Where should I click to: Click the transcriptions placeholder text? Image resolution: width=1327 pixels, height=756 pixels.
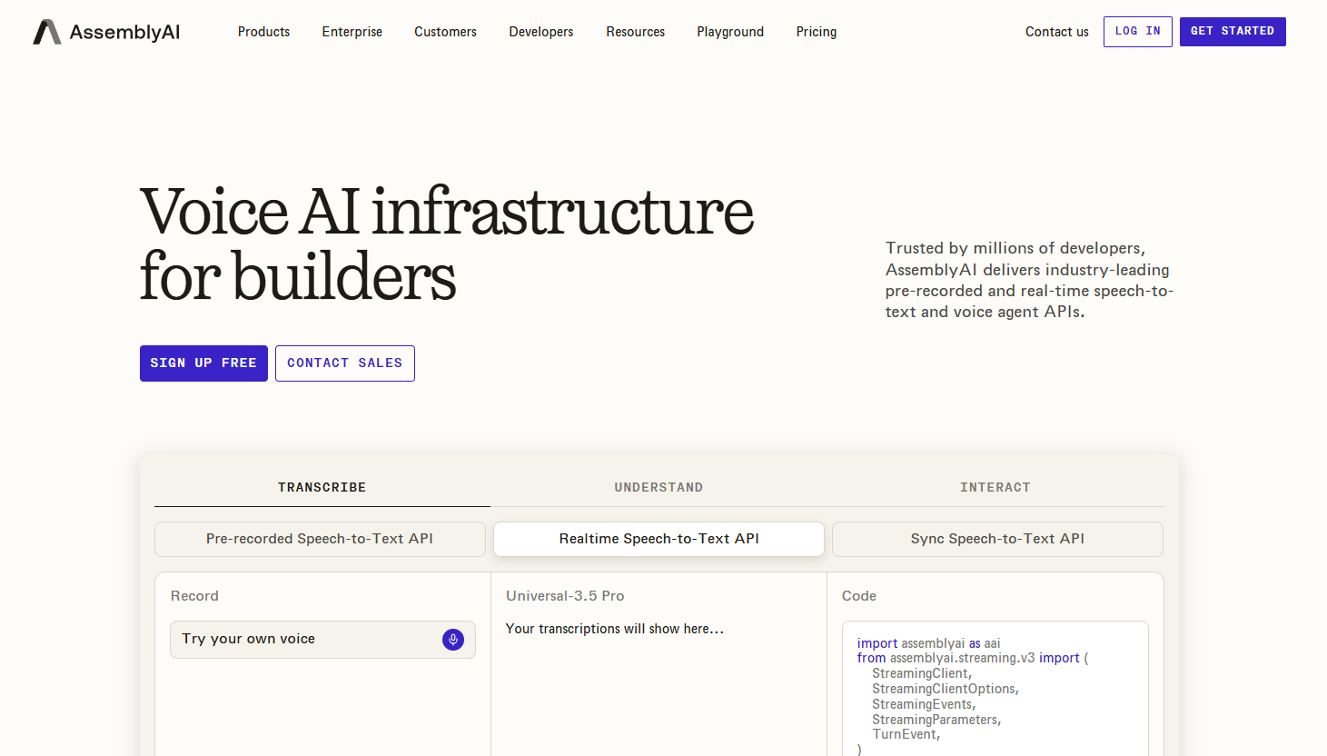[615, 629]
